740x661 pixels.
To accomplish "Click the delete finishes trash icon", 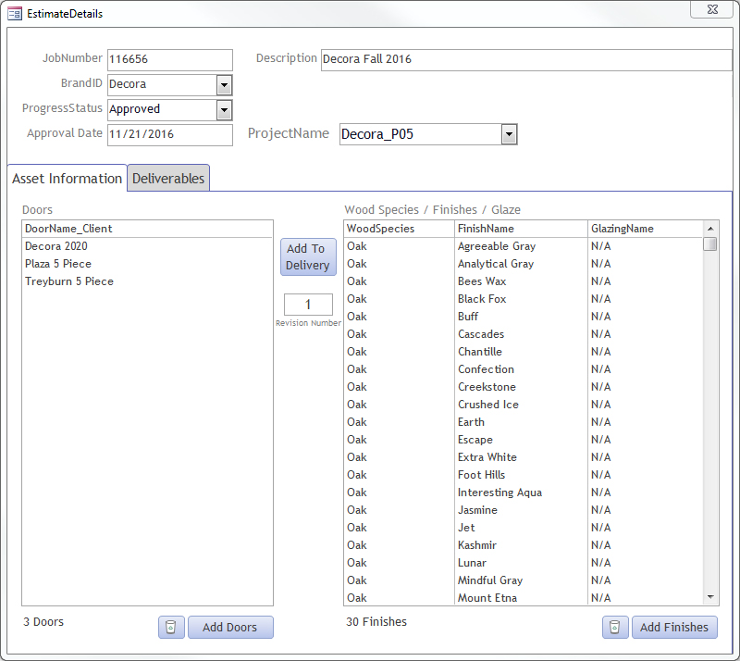I will pyautogui.click(x=614, y=627).
